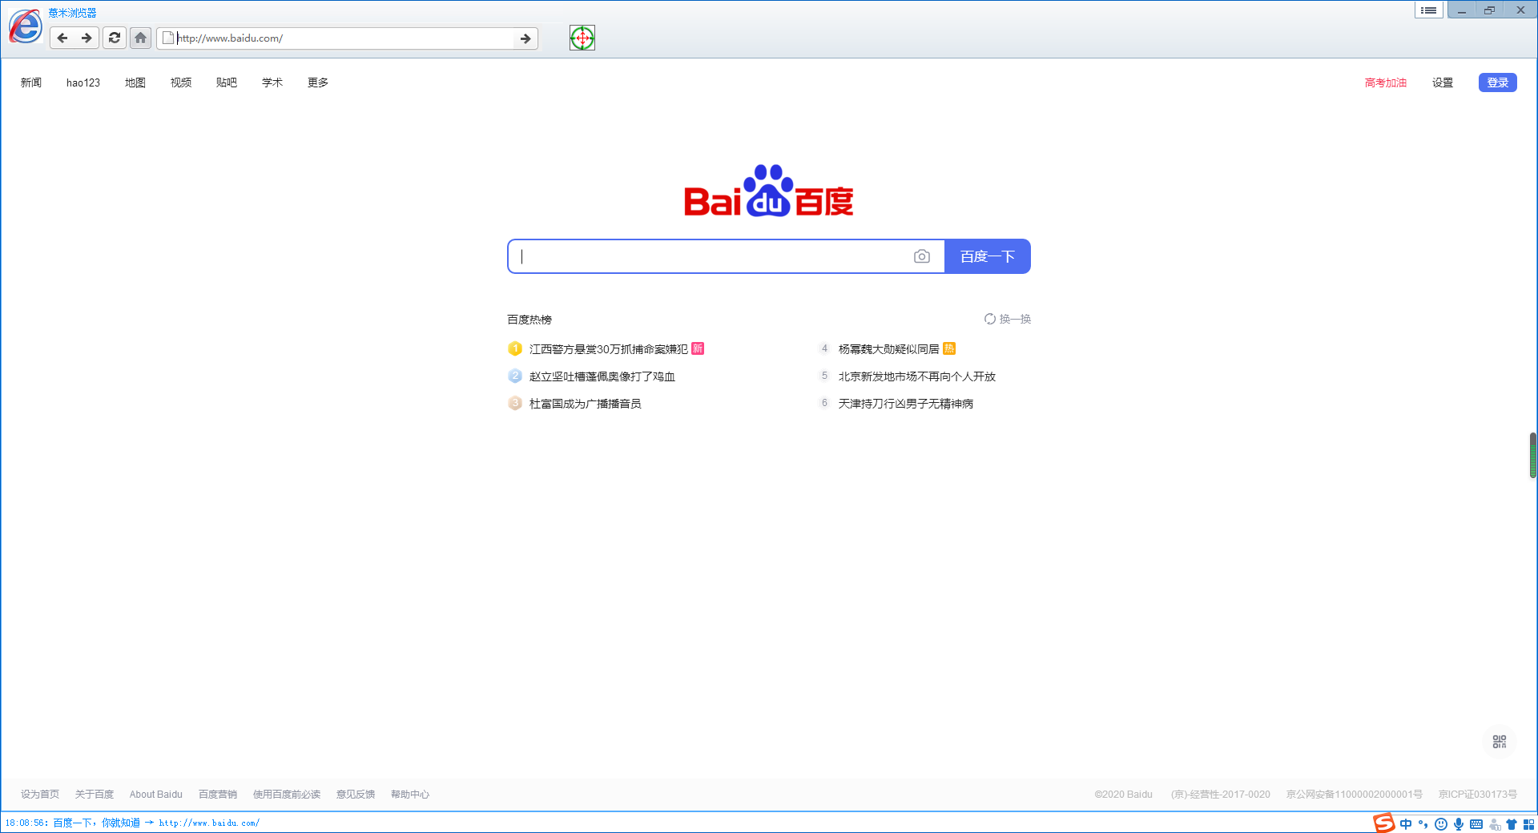Open the 贴吧 nav link

point(227,82)
